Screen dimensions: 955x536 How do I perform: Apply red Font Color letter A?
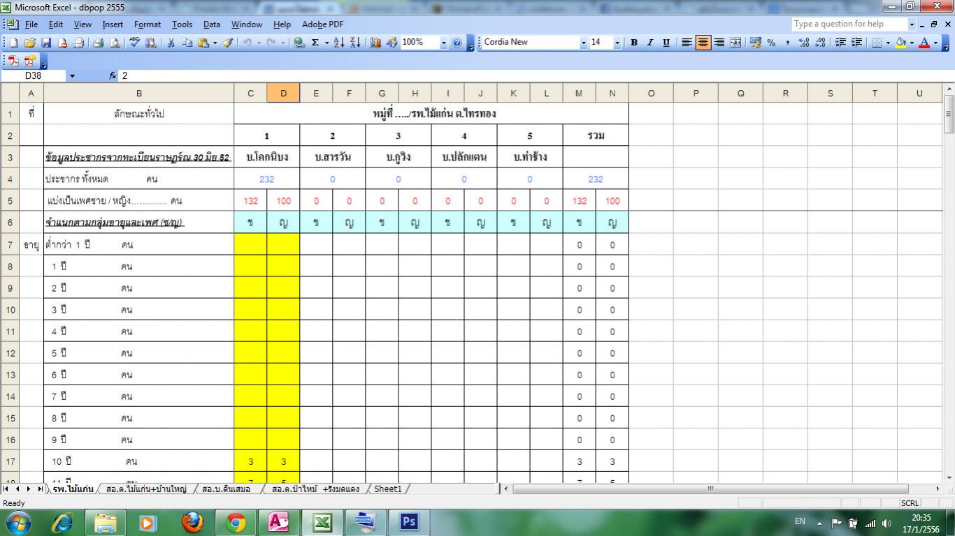tap(924, 43)
